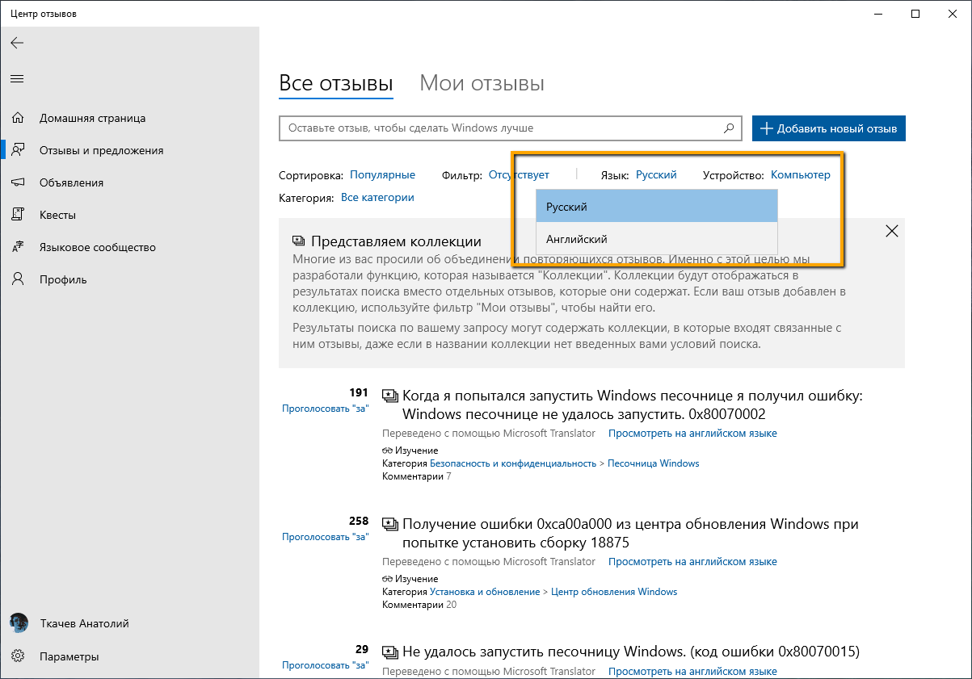Open Сортировка Популярные dropdown
This screenshot has width=972, height=679.
point(382,174)
